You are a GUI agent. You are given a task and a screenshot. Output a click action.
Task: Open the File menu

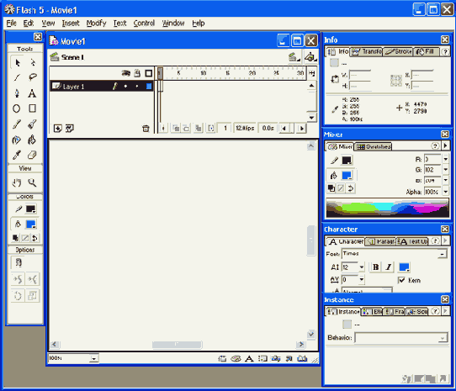[11, 23]
